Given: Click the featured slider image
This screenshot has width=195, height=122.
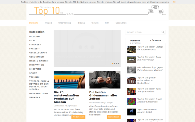Looking at the screenshot, I should pyautogui.click(x=87, y=48).
